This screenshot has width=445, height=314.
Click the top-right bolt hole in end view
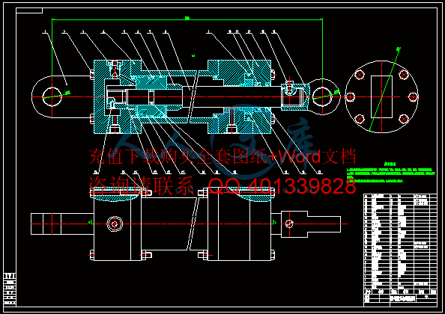pyautogui.click(x=404, y=75)
